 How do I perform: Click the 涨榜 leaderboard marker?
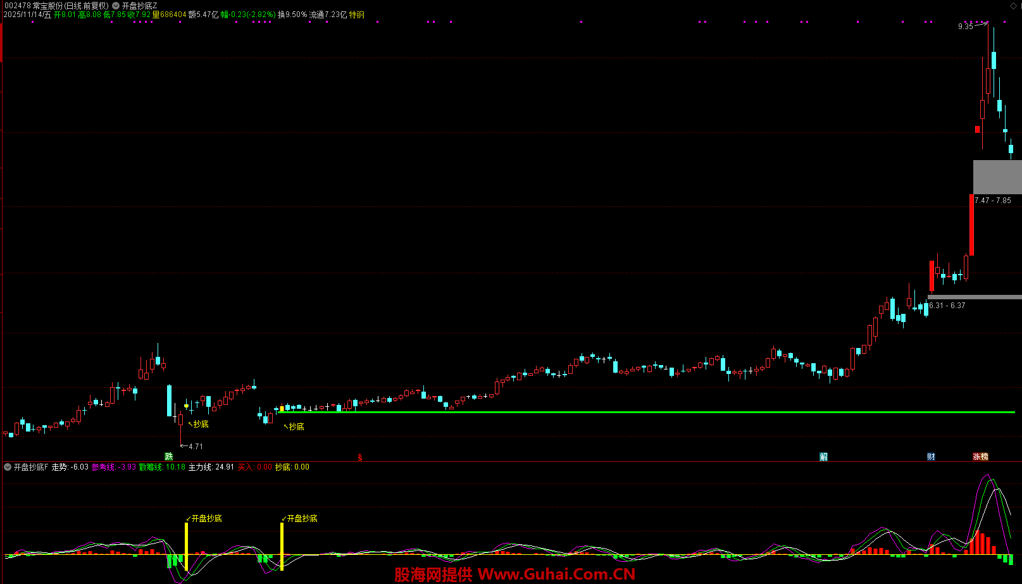pos(980,456)
